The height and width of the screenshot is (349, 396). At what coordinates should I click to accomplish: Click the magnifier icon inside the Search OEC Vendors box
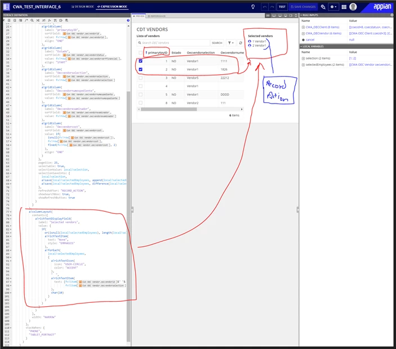[x=140, y=43]
